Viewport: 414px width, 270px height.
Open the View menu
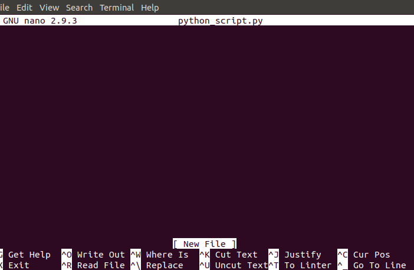(49, 8)
